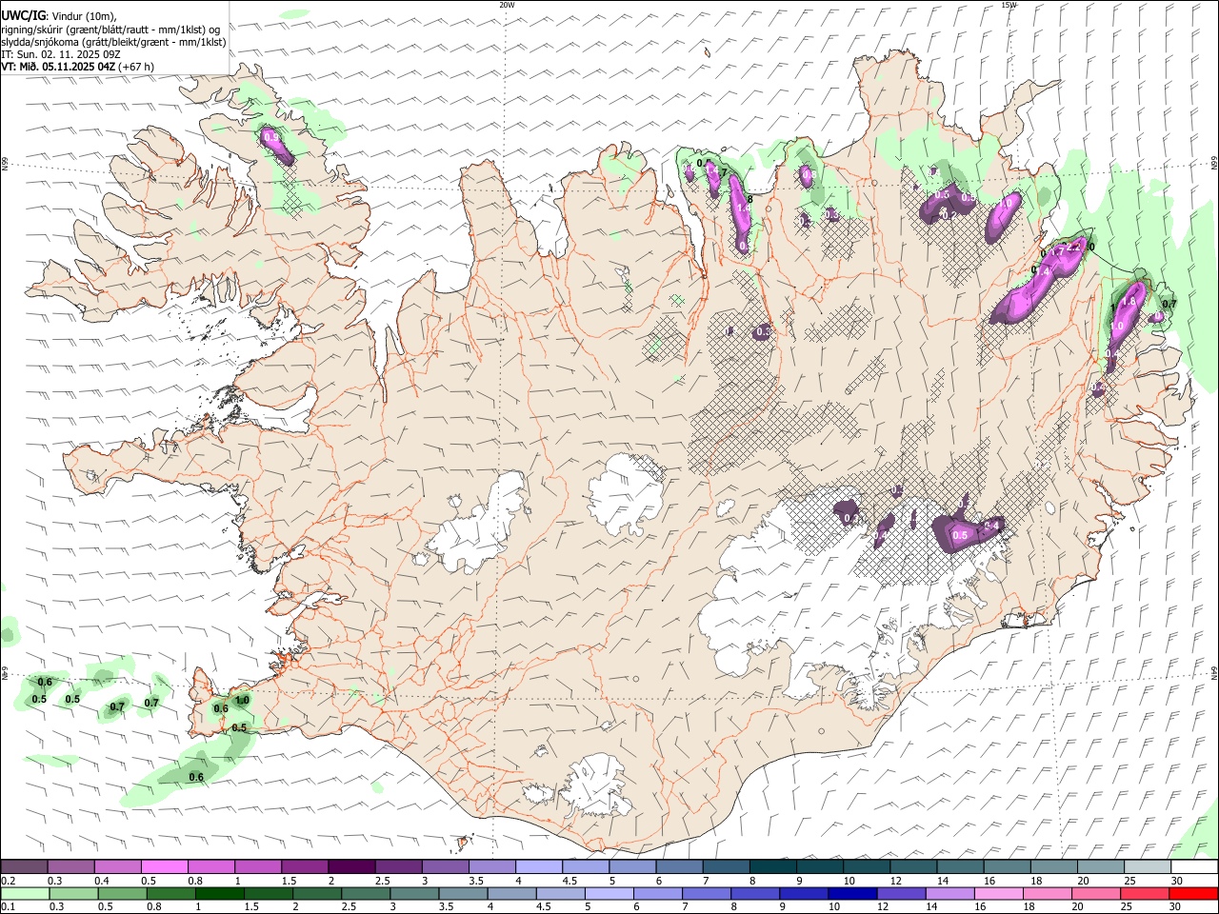
Task: Click the very dark purple 2 snow swatch
Action: (351, 867)
